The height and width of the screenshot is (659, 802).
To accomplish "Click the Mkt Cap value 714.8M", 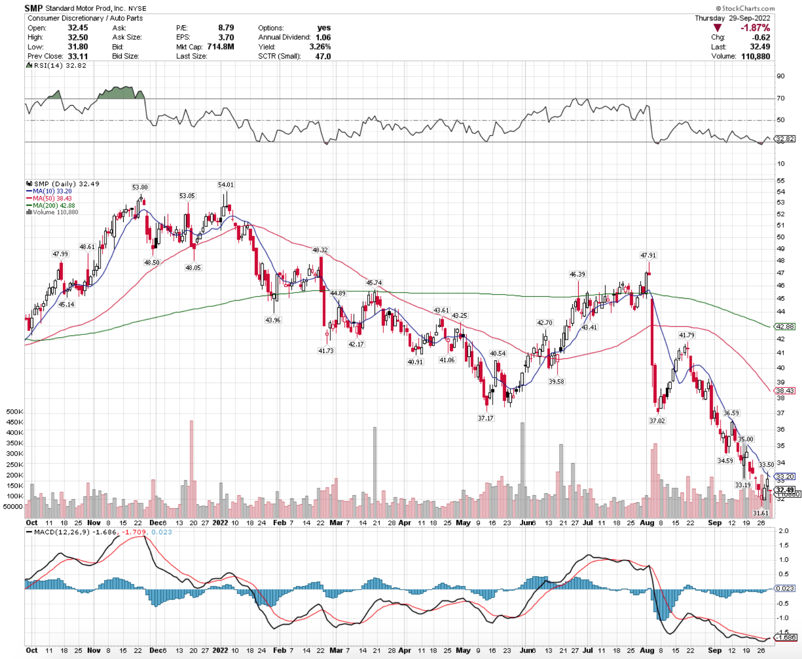I will (220, 47).
